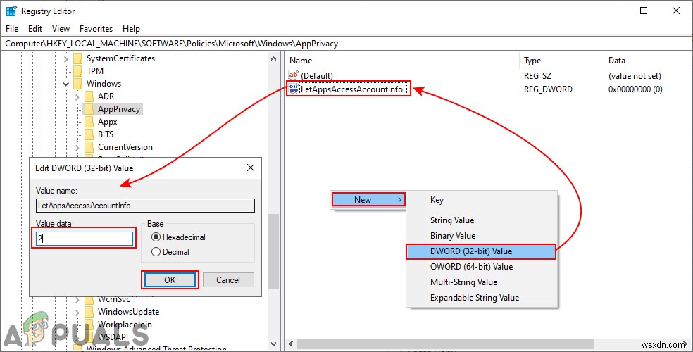Click the (value not set) data cell

click(635, 76)
